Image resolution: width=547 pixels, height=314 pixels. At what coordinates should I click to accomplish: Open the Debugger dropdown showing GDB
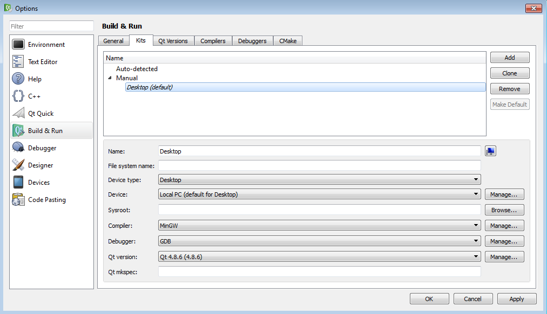[320, 241]
